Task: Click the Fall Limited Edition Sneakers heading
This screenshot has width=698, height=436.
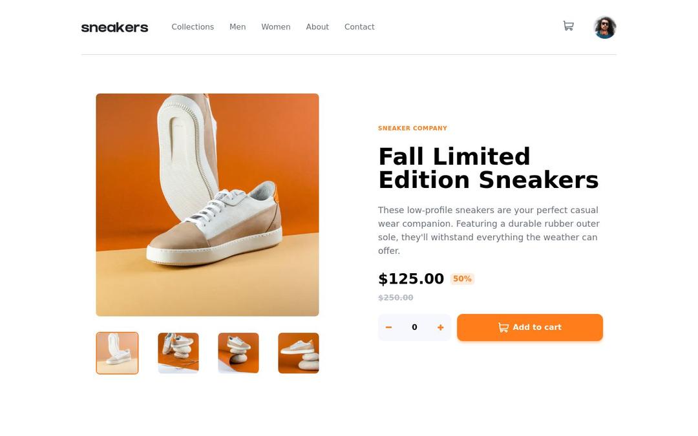Action: coord(488,169)
